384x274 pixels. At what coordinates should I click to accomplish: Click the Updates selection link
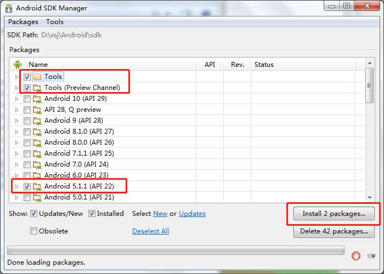(x=192, y=214)
